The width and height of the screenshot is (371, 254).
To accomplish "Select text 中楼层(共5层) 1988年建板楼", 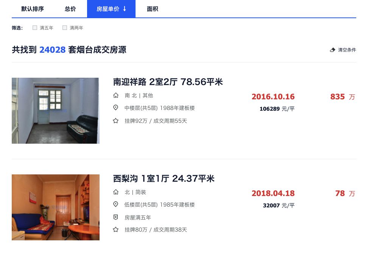I will tap(160, 108).
